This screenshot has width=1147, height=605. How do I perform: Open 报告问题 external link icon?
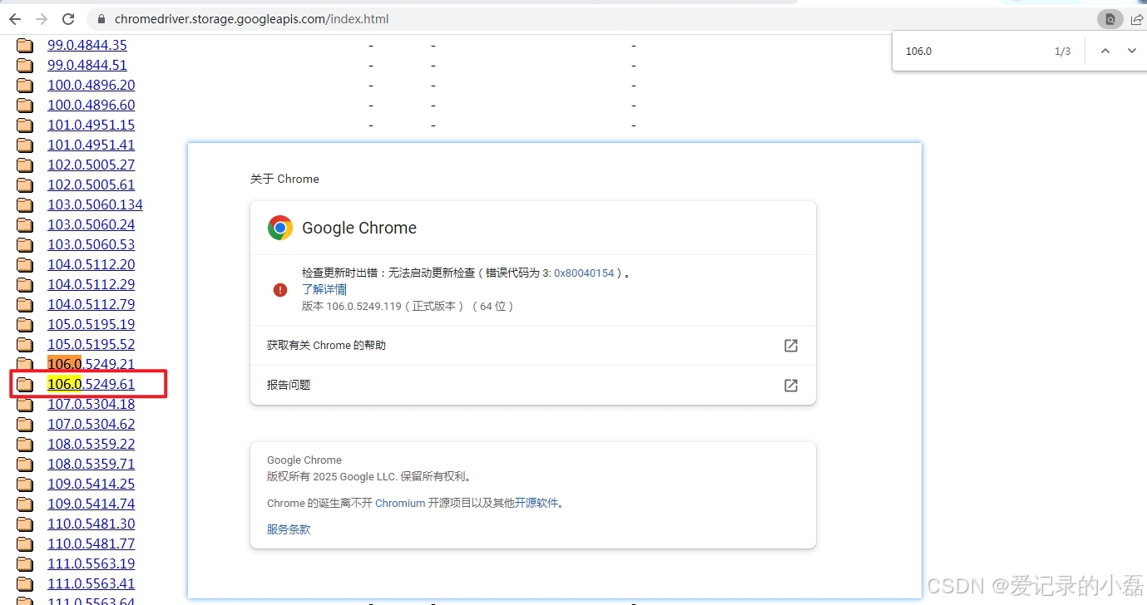(x=791, y=385)
